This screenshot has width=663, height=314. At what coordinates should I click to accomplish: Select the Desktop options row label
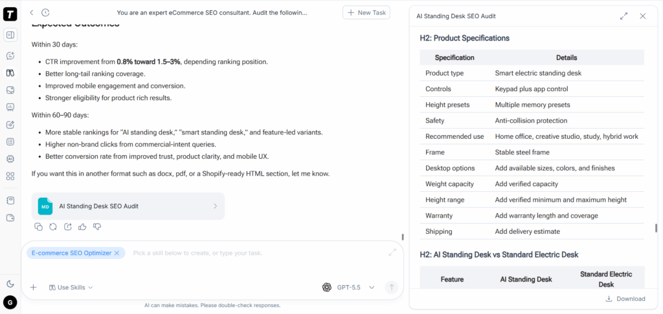pyautogui.click(x=450, y=168)
